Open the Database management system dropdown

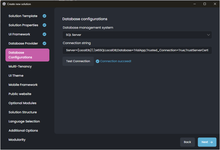point(137,35)
